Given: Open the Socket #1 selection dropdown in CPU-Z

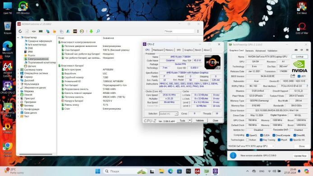Looking at the screenshot, I should [169, 113].
